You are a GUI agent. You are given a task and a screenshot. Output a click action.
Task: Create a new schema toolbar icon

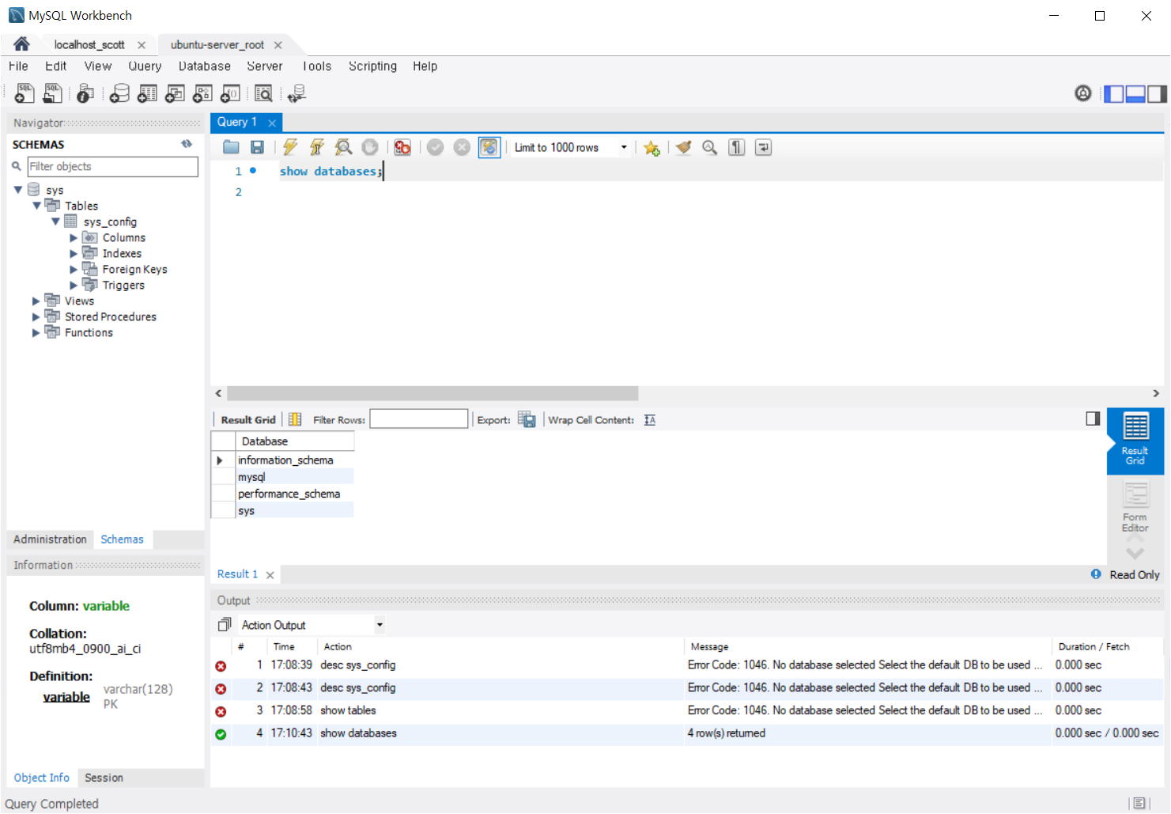119,93
